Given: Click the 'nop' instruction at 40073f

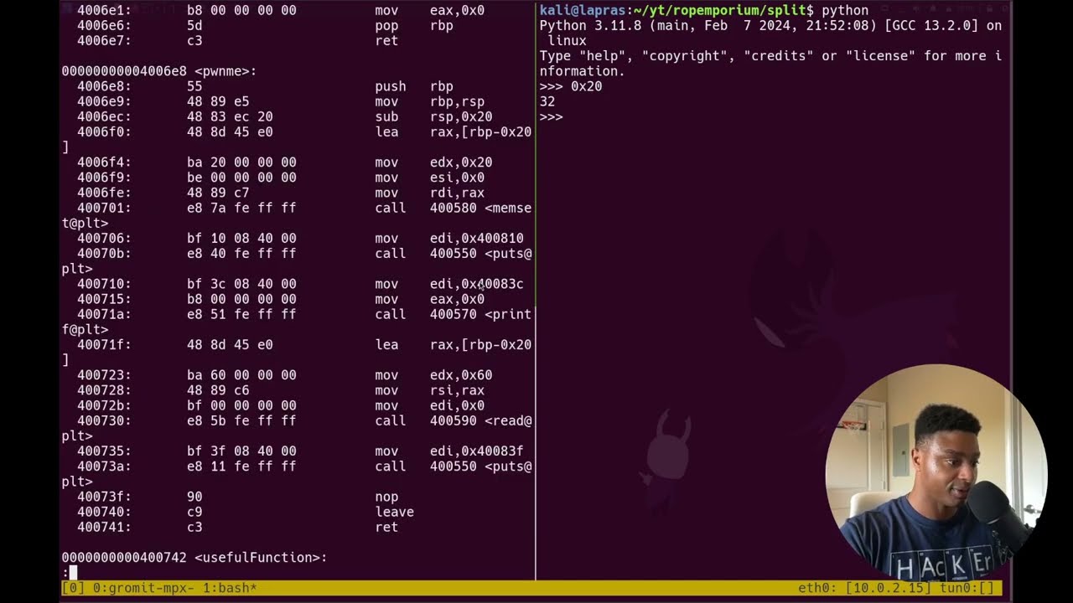Looking at the screenshot, I should coord(386,497).
